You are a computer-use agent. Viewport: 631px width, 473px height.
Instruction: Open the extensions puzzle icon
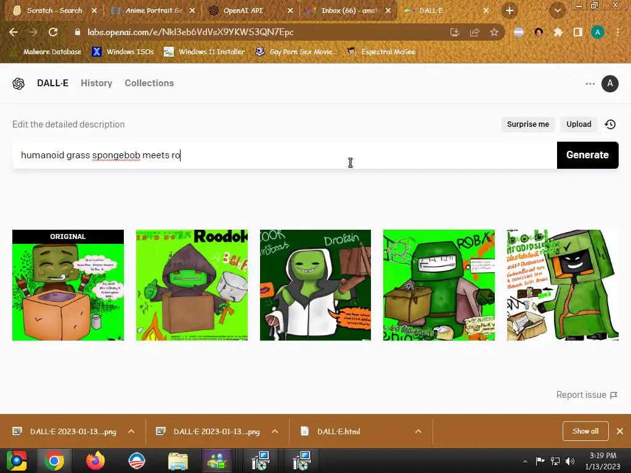pyautogui.click(x=558, y=32)
